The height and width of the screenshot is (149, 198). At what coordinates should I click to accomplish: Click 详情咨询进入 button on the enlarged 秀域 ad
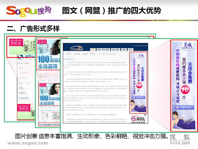click(x=185, y=107)
